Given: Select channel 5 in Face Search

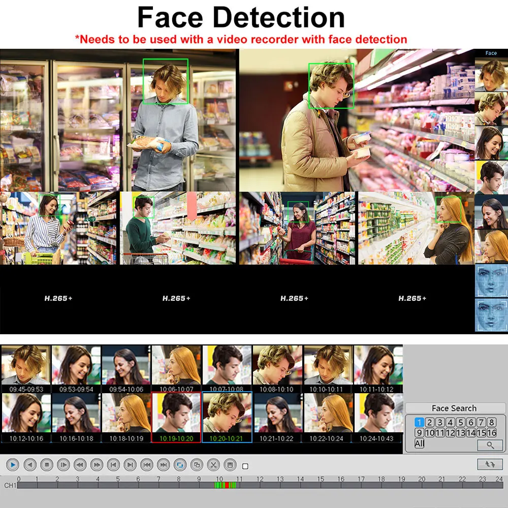Looking at the screenshot, I should (x=461, y=422).
